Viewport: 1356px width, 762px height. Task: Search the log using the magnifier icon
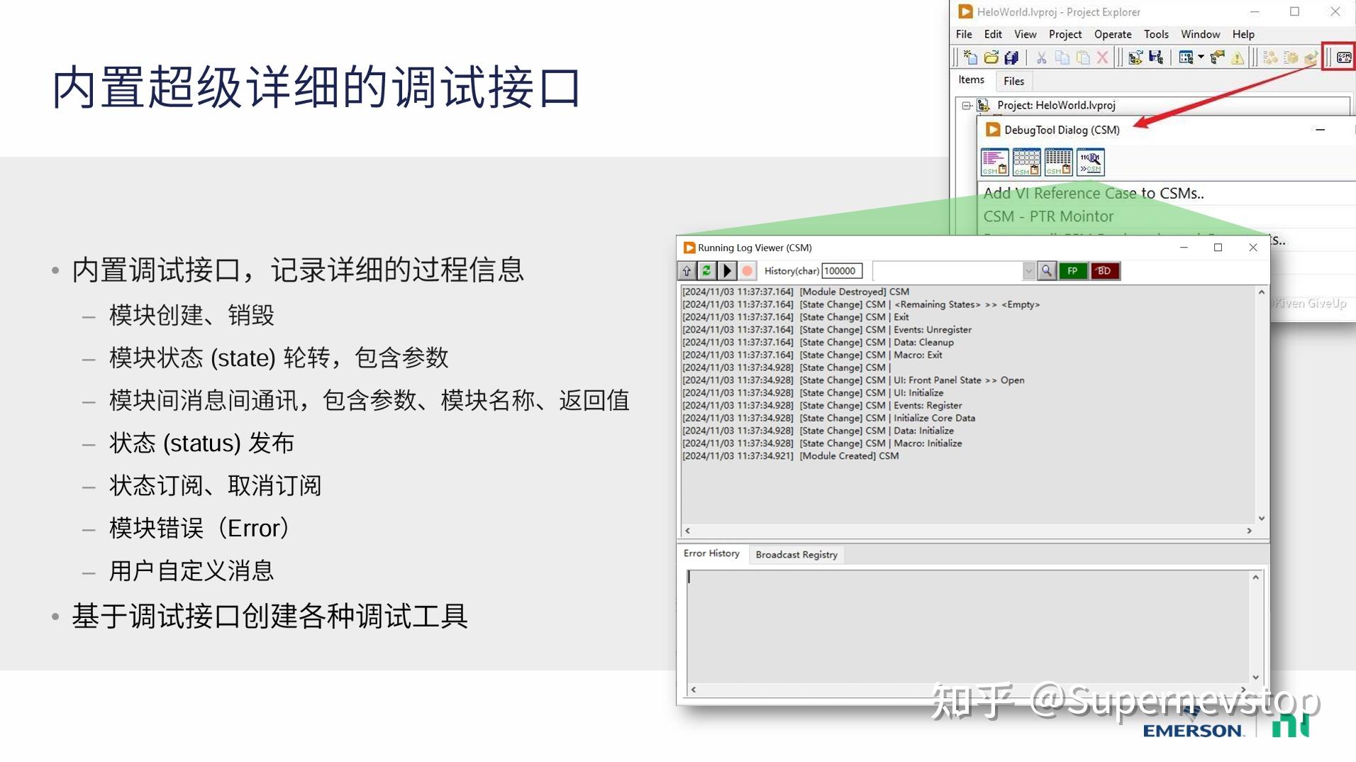pyautogui.click(x=1047, y=270)
